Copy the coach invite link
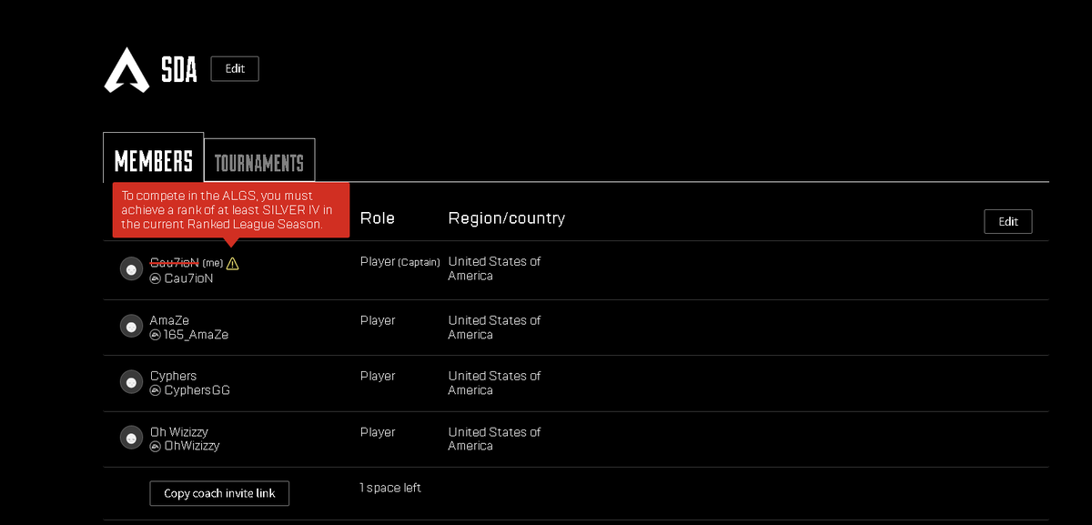The image size is (1092, 525). pyautogui.click(x=219, y=493)
